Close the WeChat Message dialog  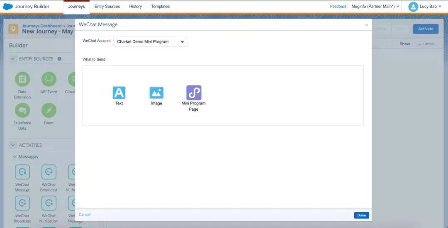366,25
